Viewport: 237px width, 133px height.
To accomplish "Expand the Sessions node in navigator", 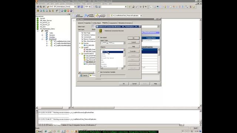I will pos(42,35).
